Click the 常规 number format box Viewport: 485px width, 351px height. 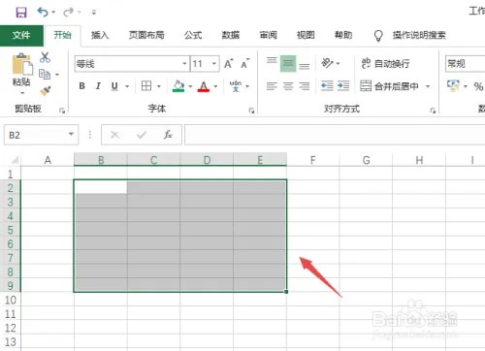[x=465, y=64]
